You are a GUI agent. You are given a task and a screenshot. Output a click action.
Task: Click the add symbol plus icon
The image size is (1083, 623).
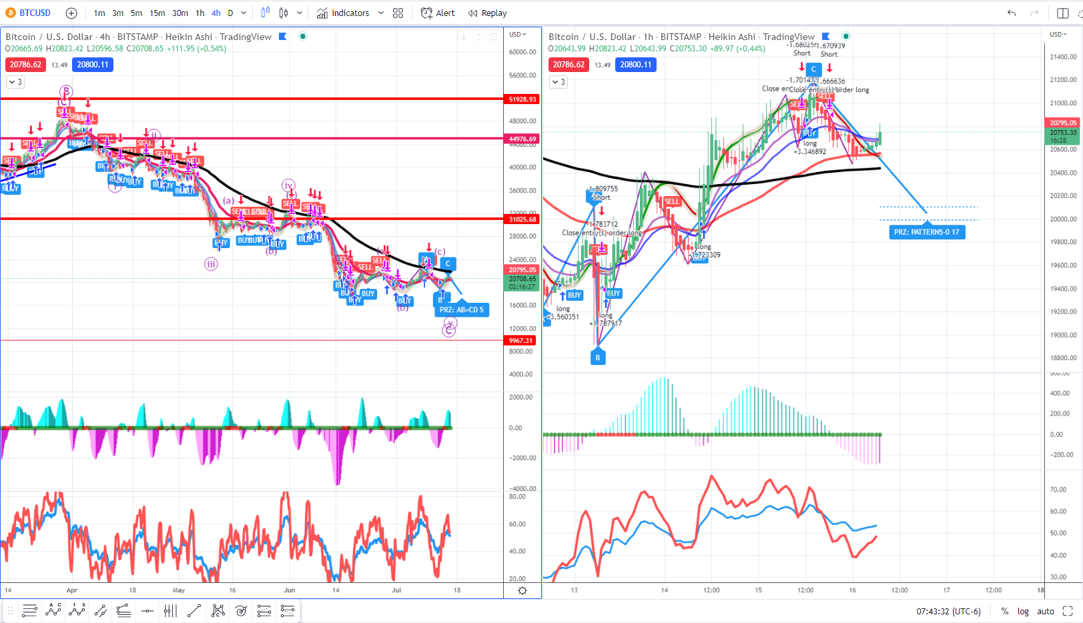[x=71, y=13]
